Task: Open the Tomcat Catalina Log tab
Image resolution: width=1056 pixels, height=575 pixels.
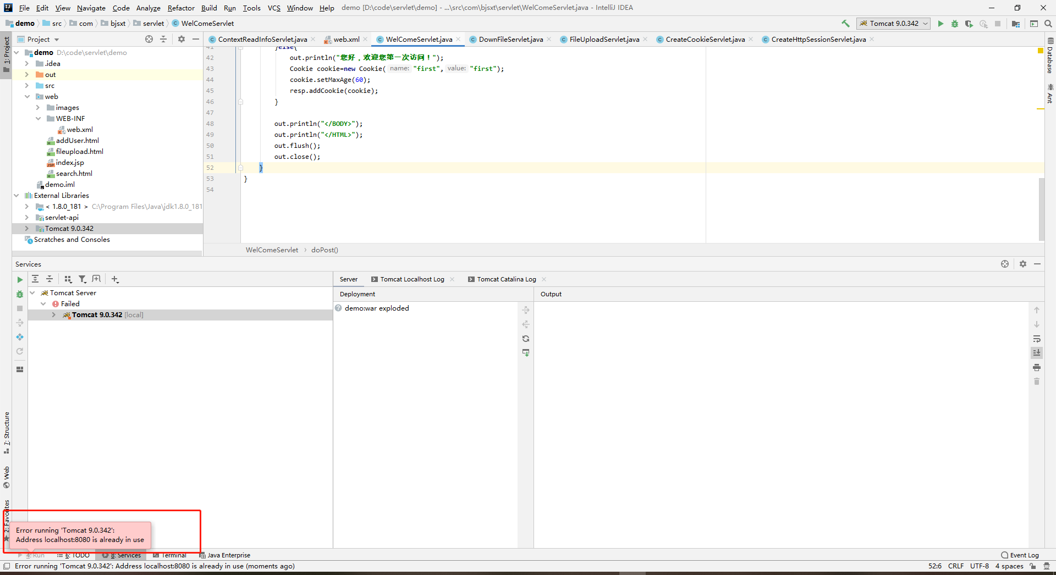Action: [x=507, y=279]
